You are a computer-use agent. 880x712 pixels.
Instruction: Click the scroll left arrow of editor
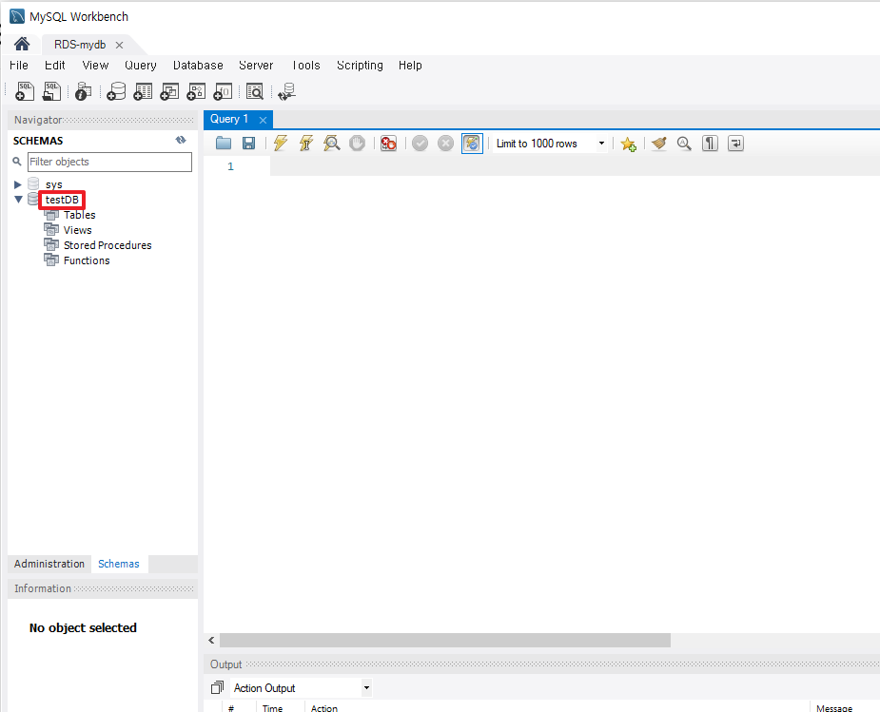211,641
